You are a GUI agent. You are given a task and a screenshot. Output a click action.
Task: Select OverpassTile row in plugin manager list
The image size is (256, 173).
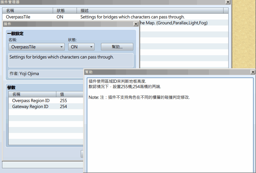(115, 17)
